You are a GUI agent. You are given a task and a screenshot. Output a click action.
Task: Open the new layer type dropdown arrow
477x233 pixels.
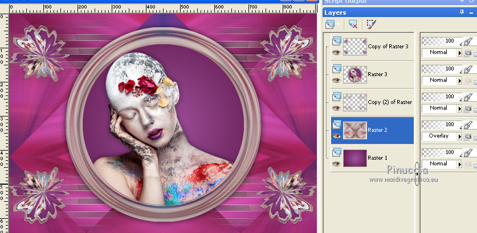tap(338, 25)
